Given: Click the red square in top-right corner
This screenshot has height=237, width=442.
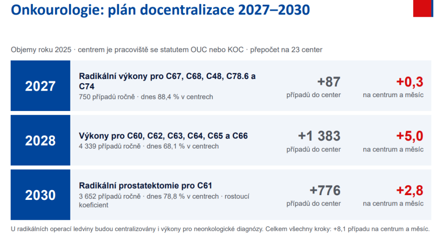Looking at the screenshot, I should pyautogui.click(x=423, y=9).
